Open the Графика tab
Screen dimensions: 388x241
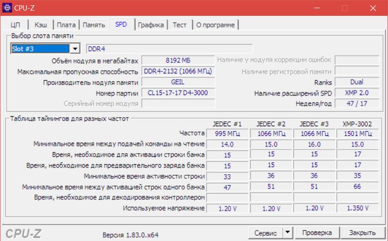point(151,25)
